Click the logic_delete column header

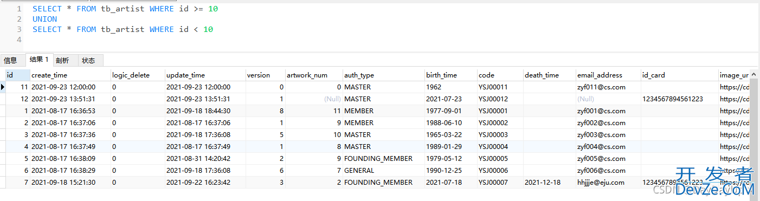(x=138, y=75)
